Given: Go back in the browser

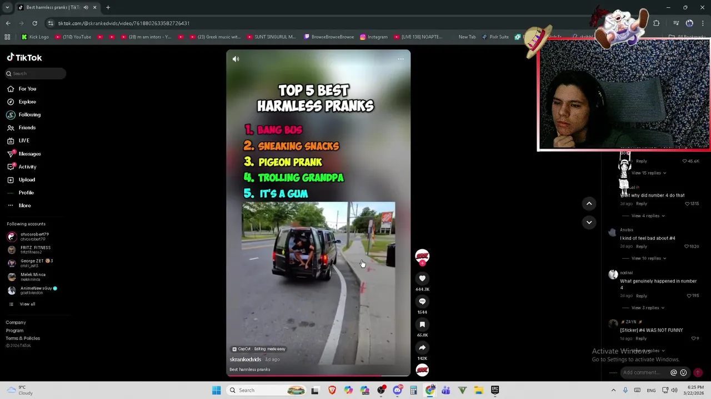Looking at the screenshot, I should tap(8, 23).
